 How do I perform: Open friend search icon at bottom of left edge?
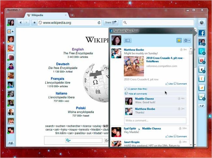pos(11,143)
